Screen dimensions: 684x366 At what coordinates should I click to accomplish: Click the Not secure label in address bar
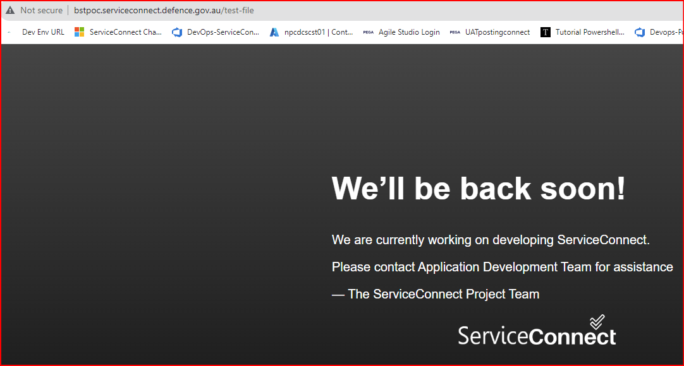click(42, 10)
